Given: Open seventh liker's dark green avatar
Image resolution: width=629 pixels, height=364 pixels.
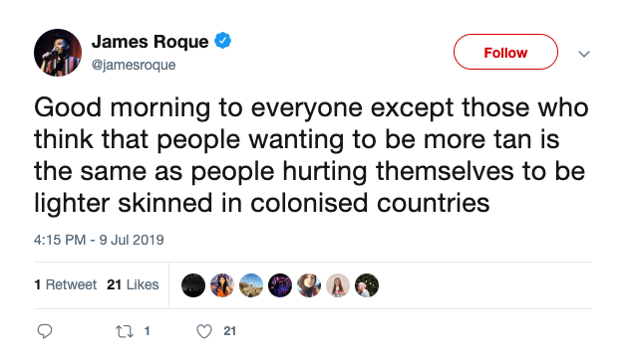Looking at the screenshot, I should click(x=367, y=285).
